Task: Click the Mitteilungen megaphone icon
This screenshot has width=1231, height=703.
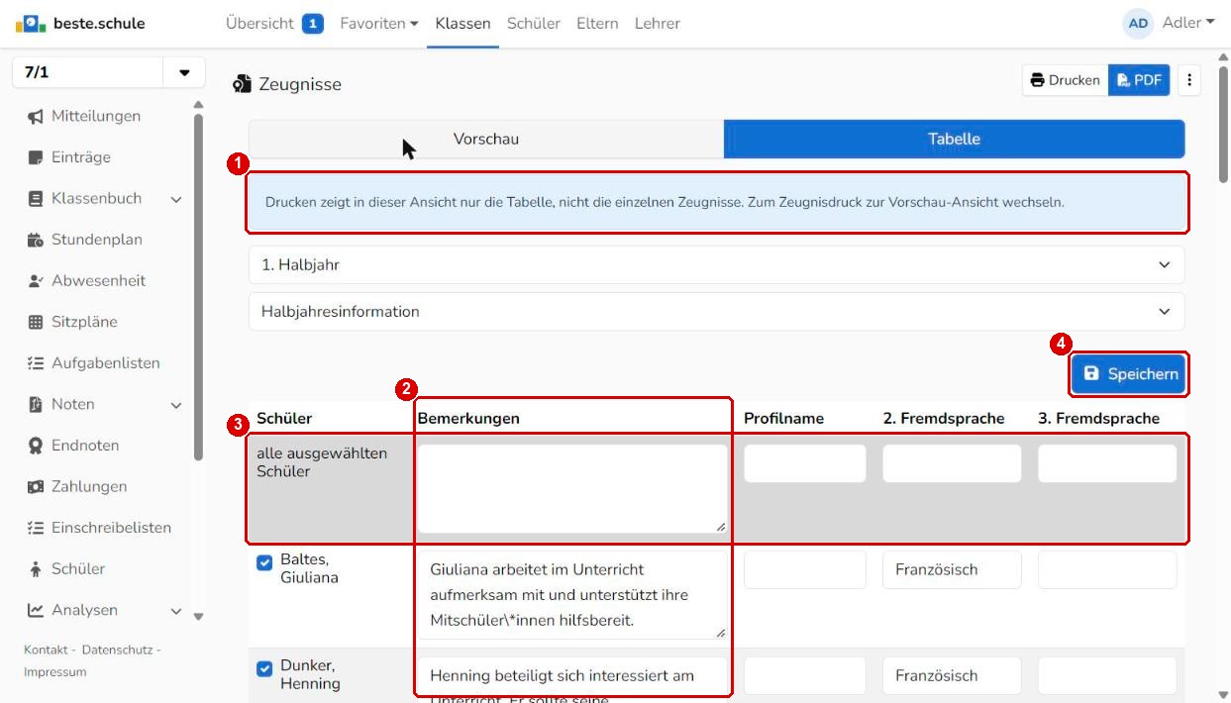Action: [36, 117]
